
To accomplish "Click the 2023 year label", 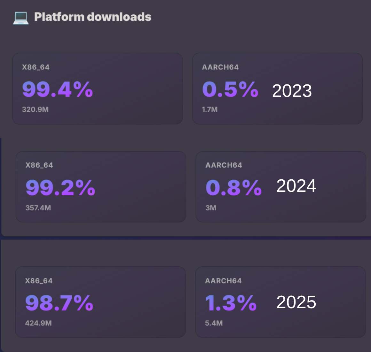I will coord(292,91).
